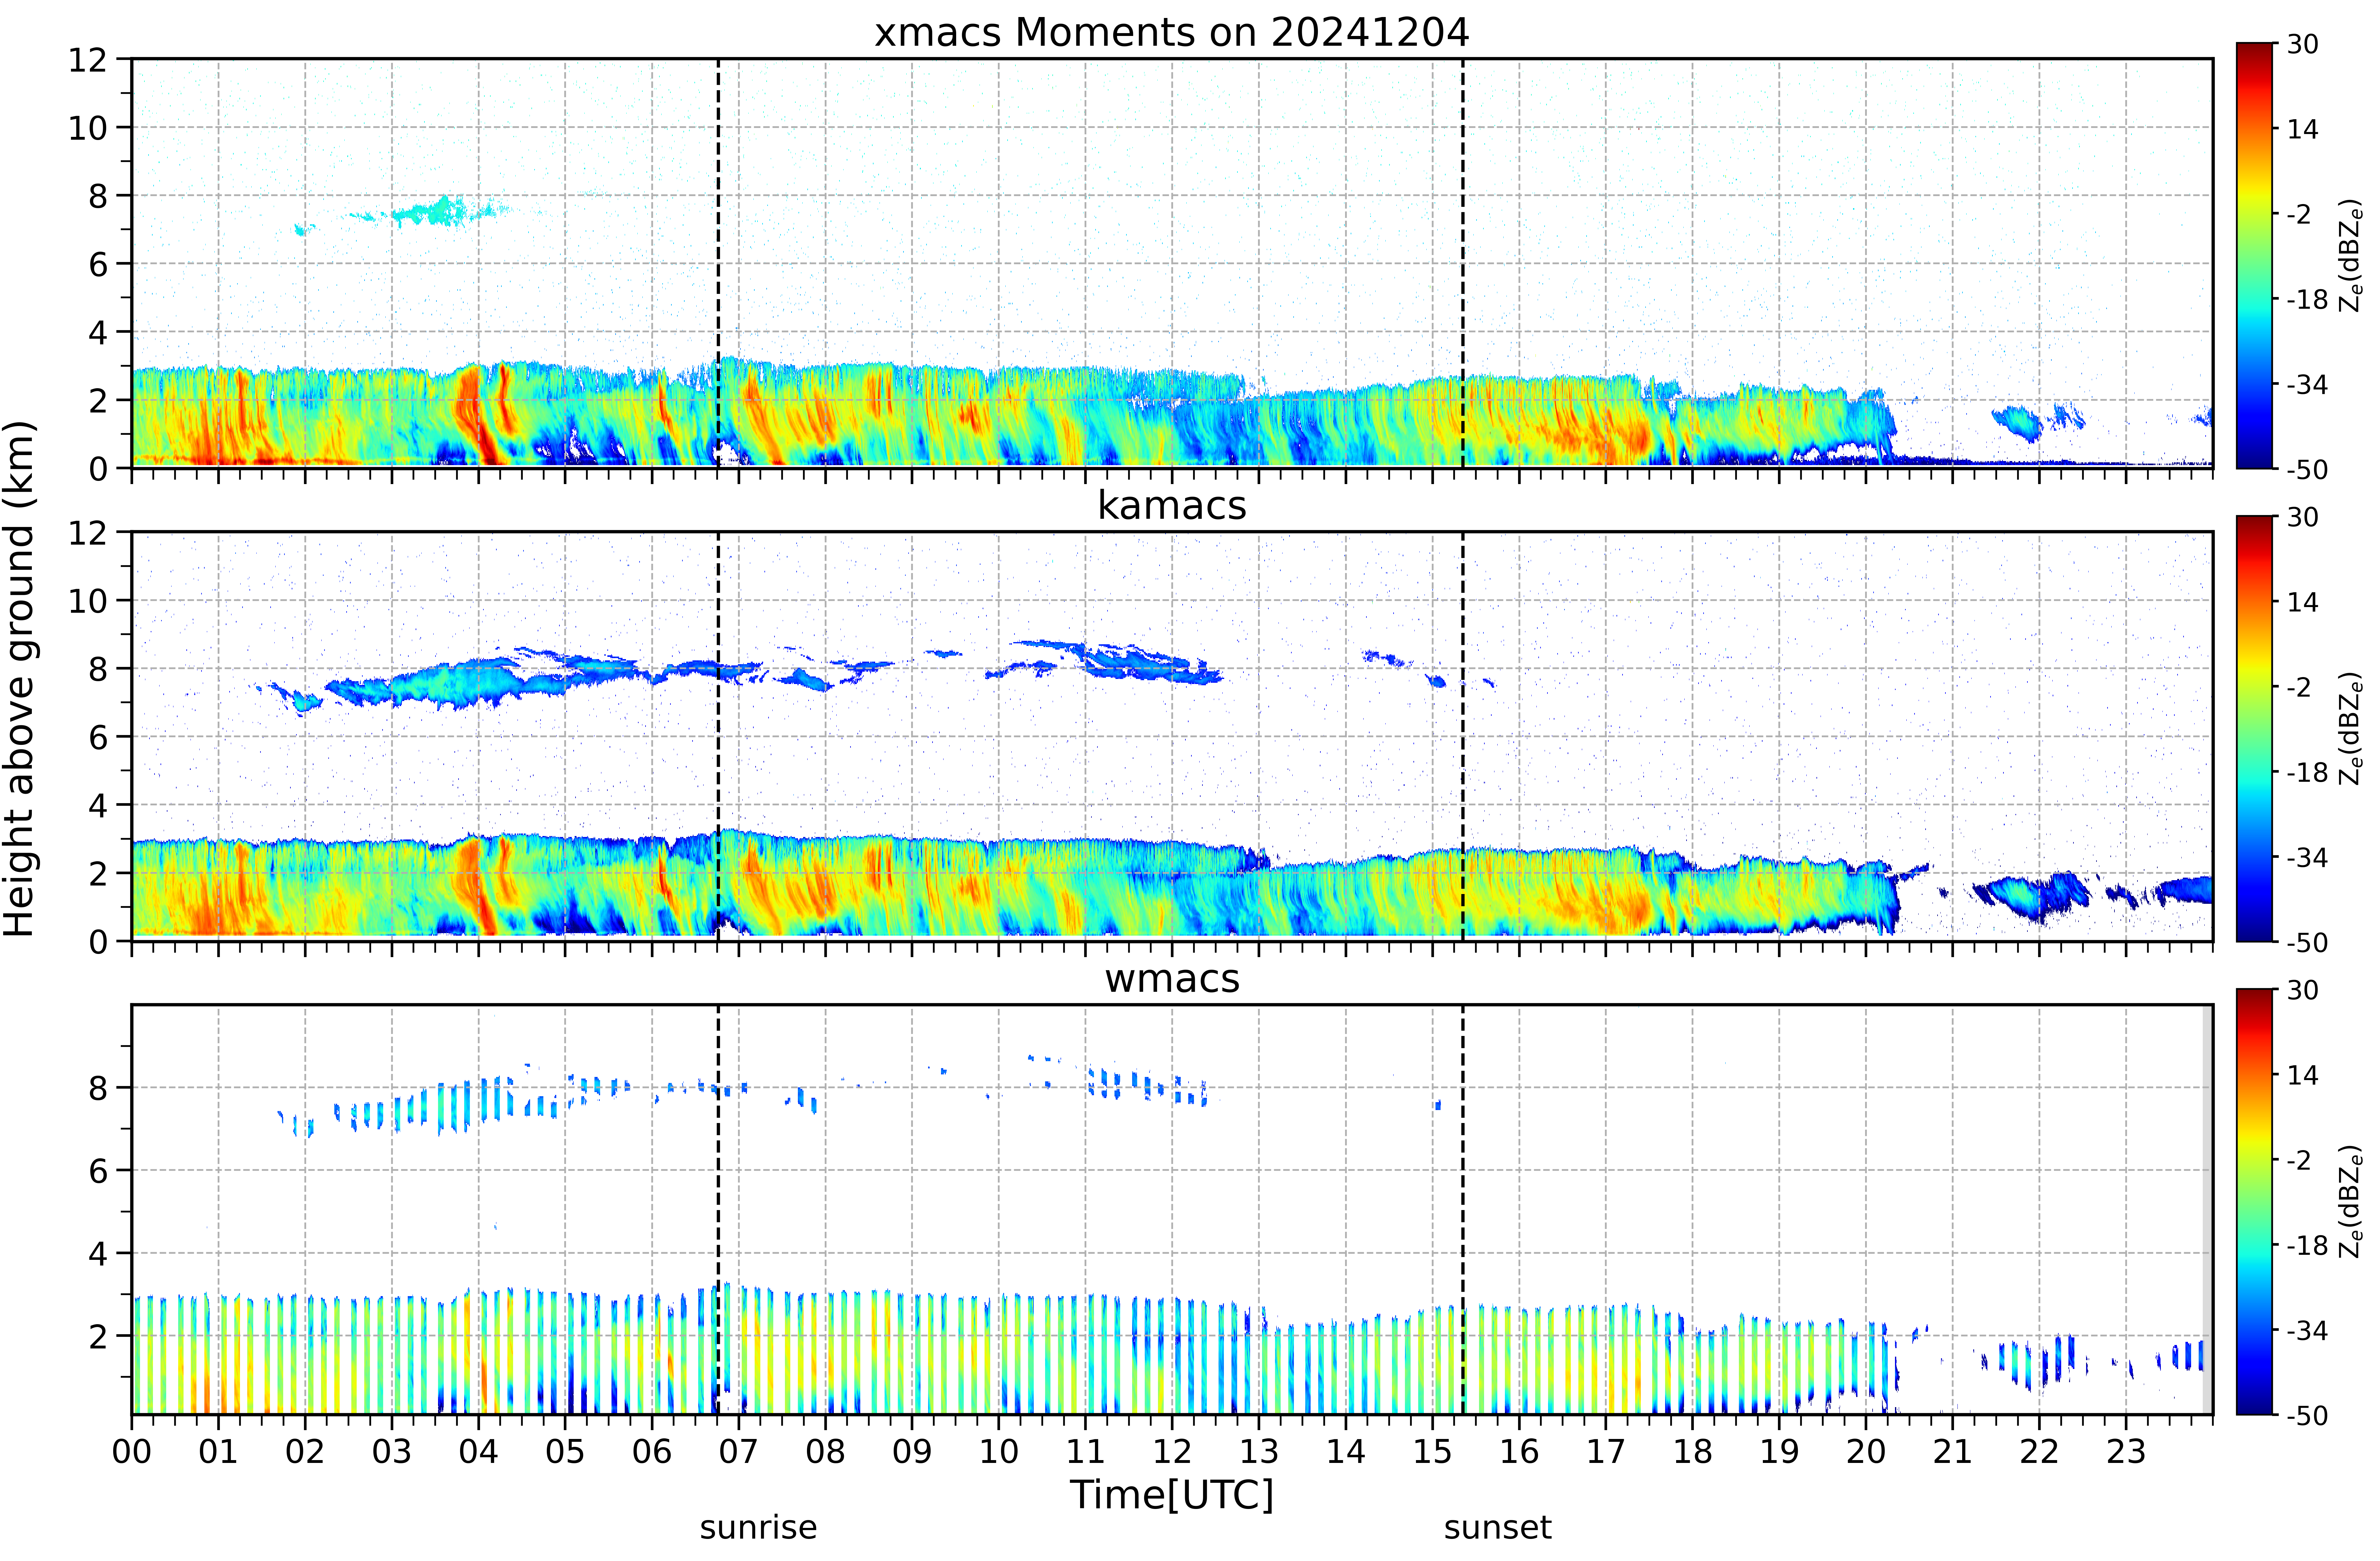This screenshot has height=1561, width=2380.
Task: Click the sunset dashed line in the kamacs panel
Action: click(1463, 736)
